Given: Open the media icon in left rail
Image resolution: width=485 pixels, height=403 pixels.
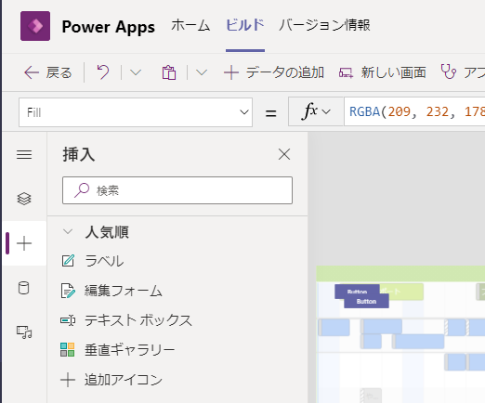Looking at the screenshot, I should (x=24, y=332).
